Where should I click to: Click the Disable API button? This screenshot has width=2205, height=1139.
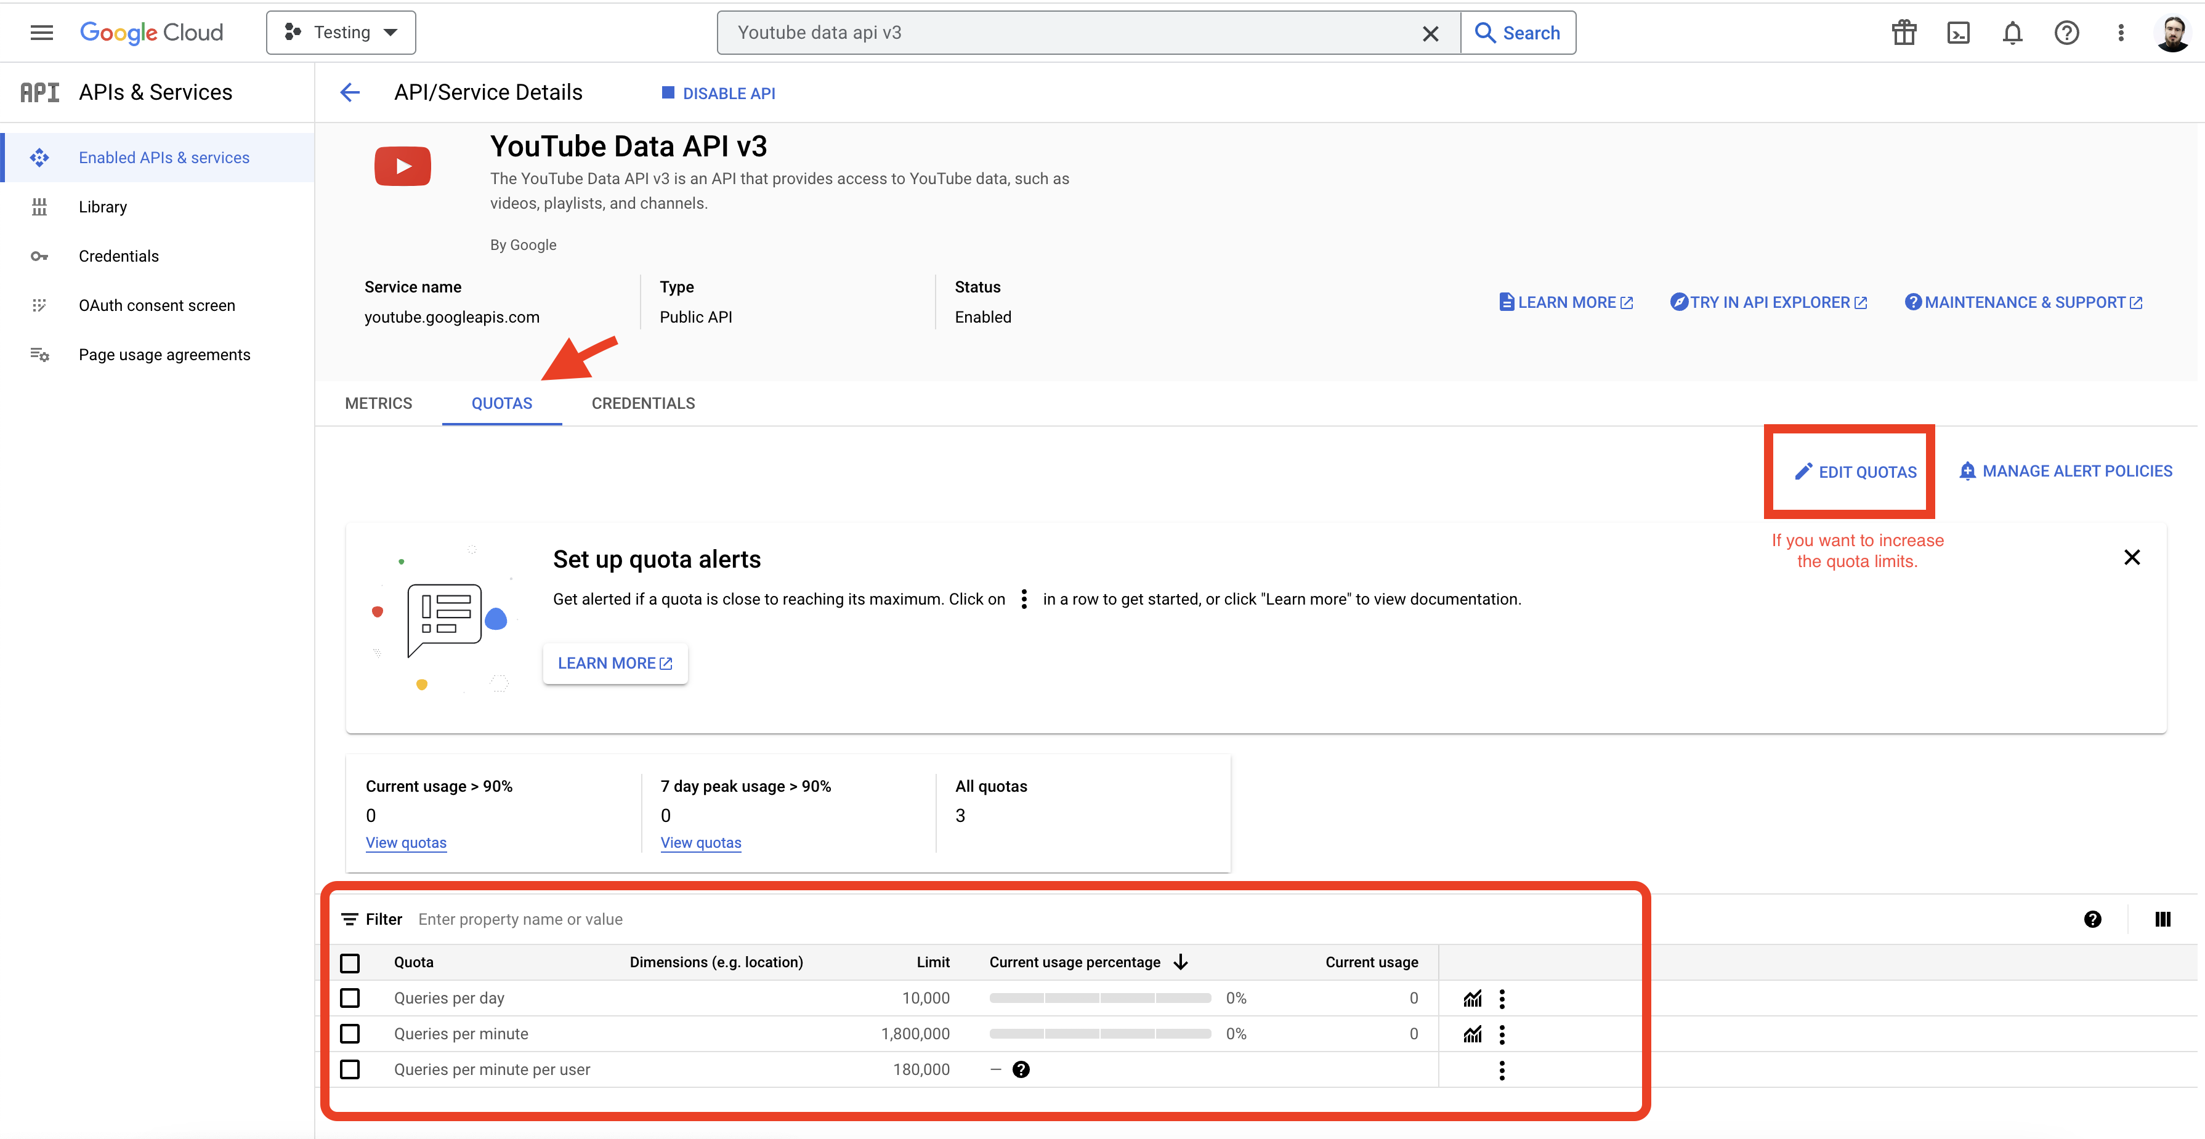point(719,94)
